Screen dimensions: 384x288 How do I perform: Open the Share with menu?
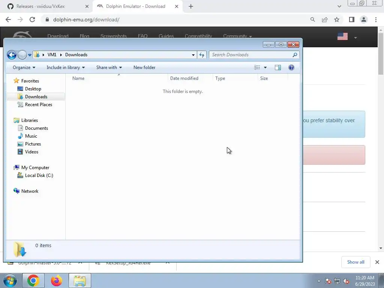109,67
